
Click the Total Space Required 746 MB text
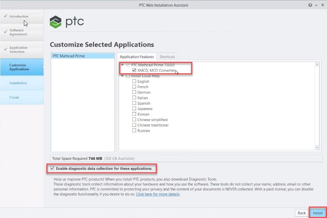tap(77, 158)
